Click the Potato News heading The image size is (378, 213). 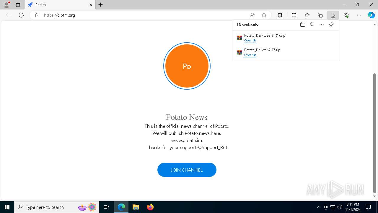click(187, 117)
